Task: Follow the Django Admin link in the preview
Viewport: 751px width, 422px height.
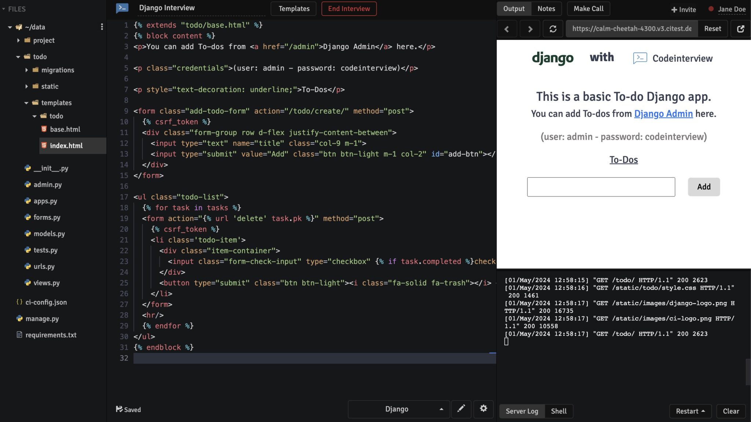Action: pyautogui.click(x=663, y=114)
